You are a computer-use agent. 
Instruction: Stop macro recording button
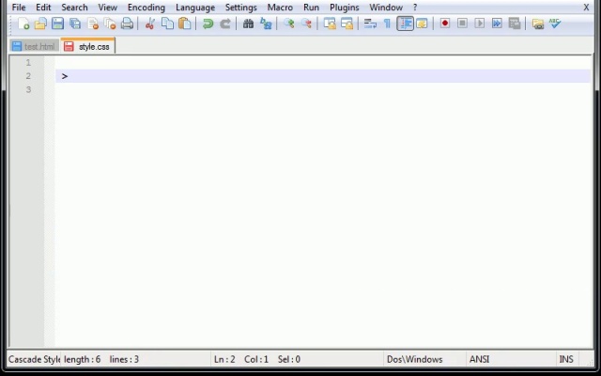(x=462, y=23)
